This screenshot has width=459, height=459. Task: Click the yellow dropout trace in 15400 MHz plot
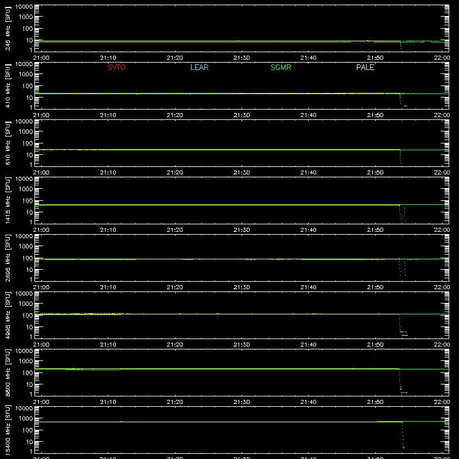pyautogui.click(x=403, y=436)
